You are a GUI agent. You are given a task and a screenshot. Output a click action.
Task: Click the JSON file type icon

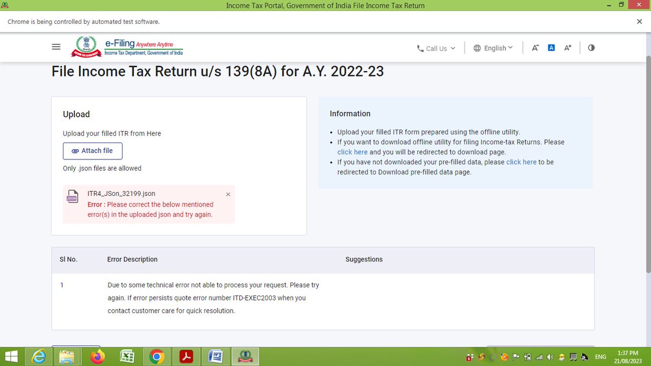point(72,198)
